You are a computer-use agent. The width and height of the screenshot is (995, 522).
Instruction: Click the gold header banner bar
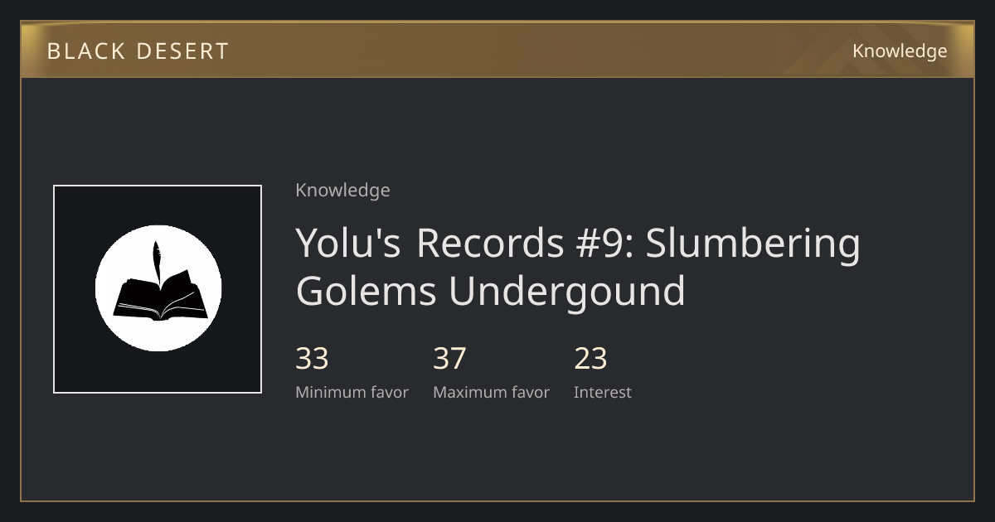click(x=498, y=50)
